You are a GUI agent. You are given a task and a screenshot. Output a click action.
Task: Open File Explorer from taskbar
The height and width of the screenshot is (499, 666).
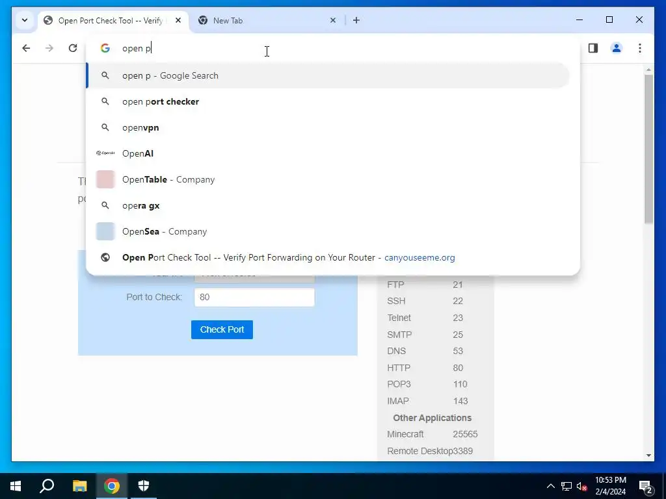(79, 486)
